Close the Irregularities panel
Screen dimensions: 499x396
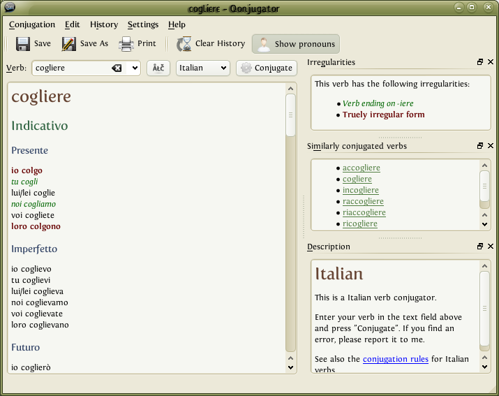[x=491, y=62]
